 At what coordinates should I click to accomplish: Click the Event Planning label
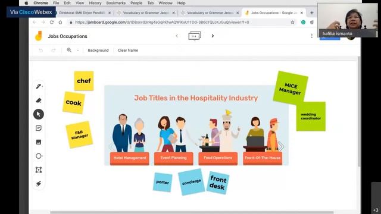click(173, 158)
